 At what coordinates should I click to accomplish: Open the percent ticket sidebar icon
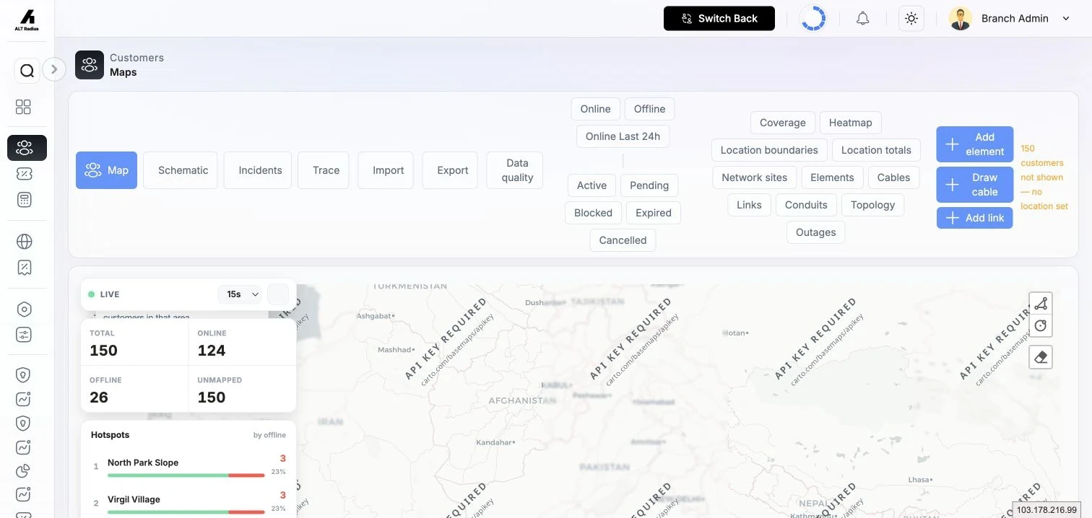tap(24, 174)
